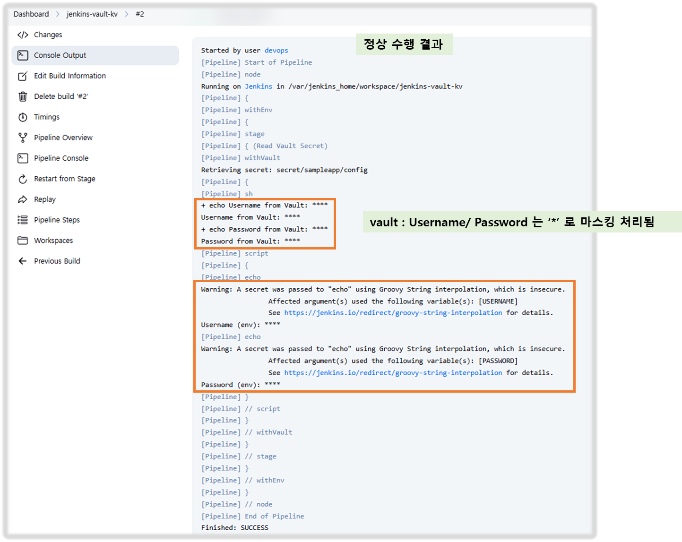Click the Replay share-arrow icon

click(23, 199)
